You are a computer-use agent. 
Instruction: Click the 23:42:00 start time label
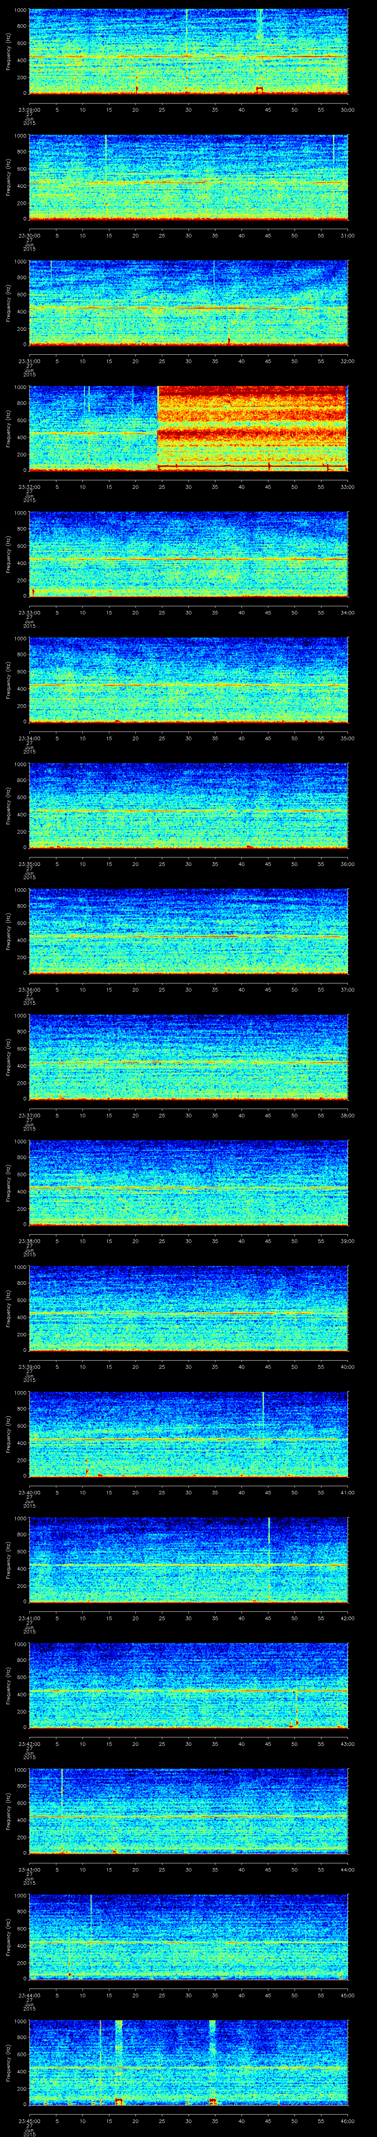(29, 1743)
